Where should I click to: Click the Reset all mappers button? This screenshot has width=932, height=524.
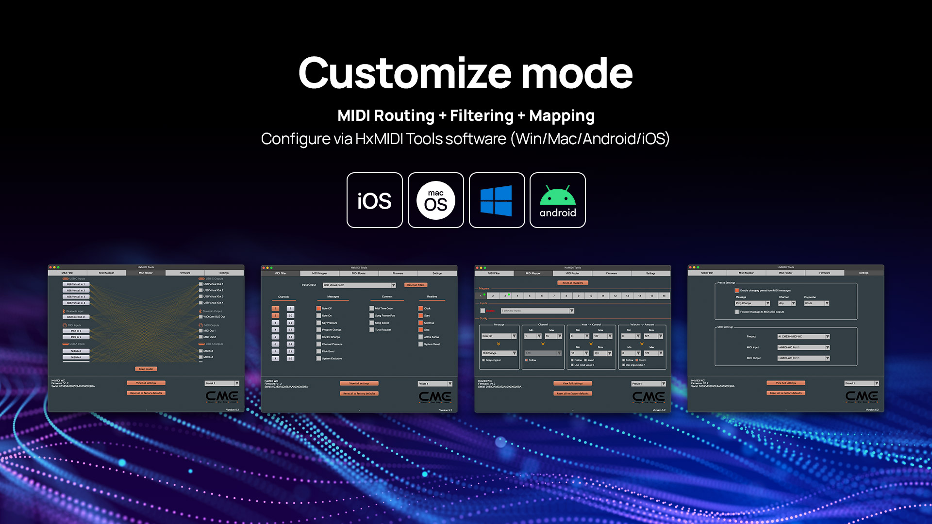tap(573, 282)
